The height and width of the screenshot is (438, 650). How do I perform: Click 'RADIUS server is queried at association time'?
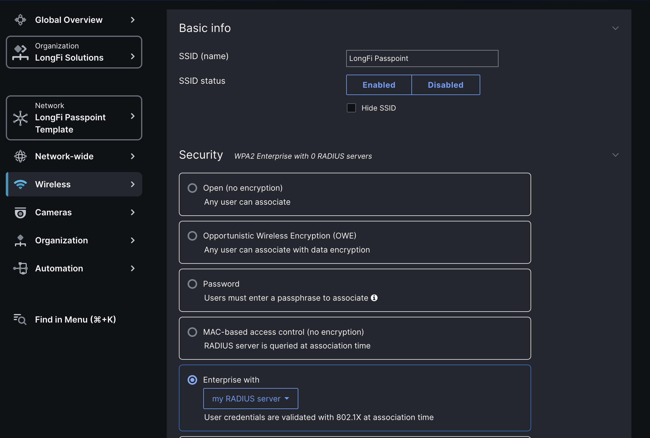[287, 346]
